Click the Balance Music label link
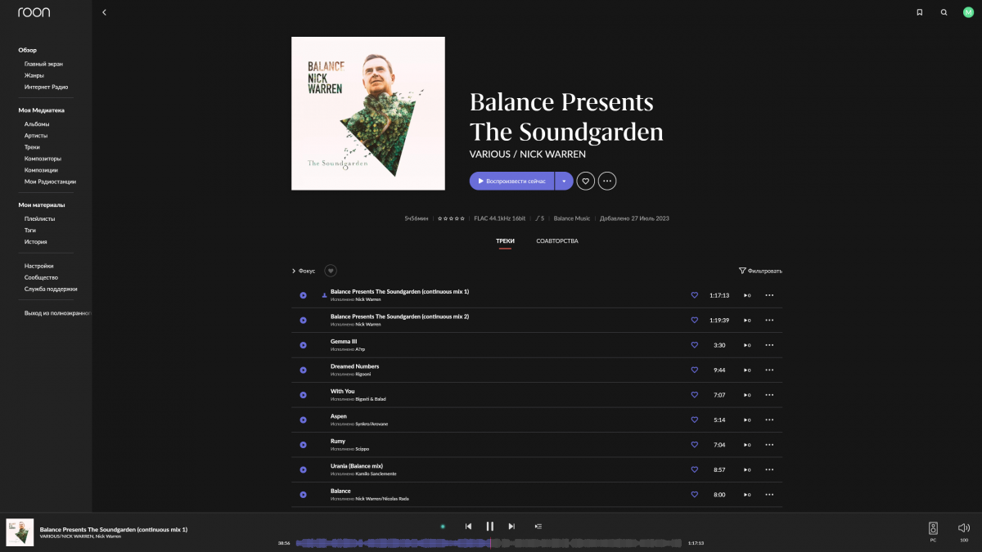 [572, 218]
